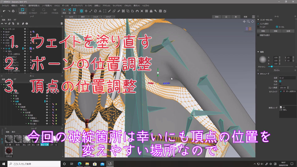Image resolution: width=297 pixels, height=167 pixels.
Task: Toggle the ロック checkbox in properties
Action: pos(280,84)
